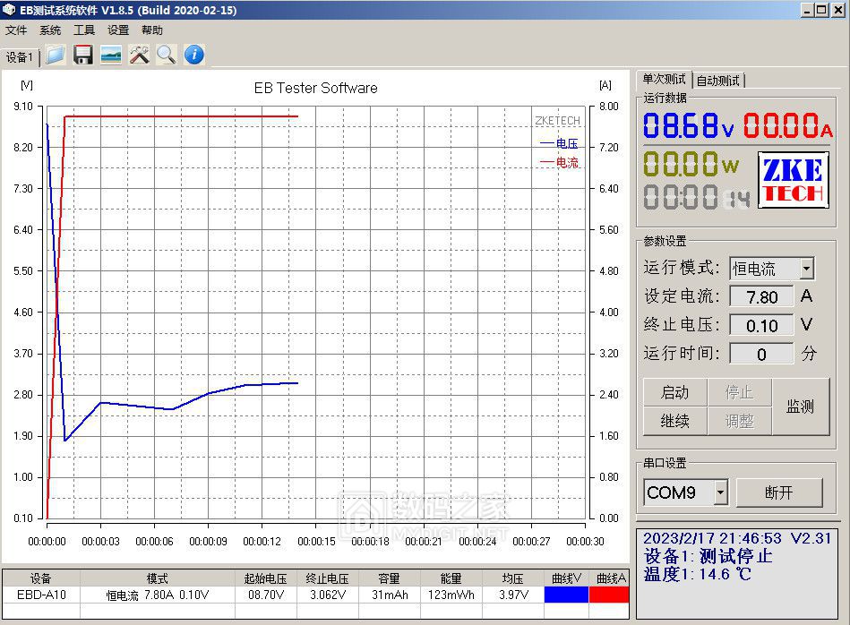
Task: Open the 系统 menu
Action: pyautogui.click(x=50, y=30)
